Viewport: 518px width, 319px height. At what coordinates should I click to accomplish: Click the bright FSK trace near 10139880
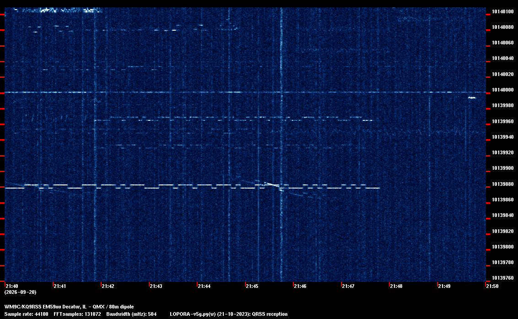pos(192,186)
